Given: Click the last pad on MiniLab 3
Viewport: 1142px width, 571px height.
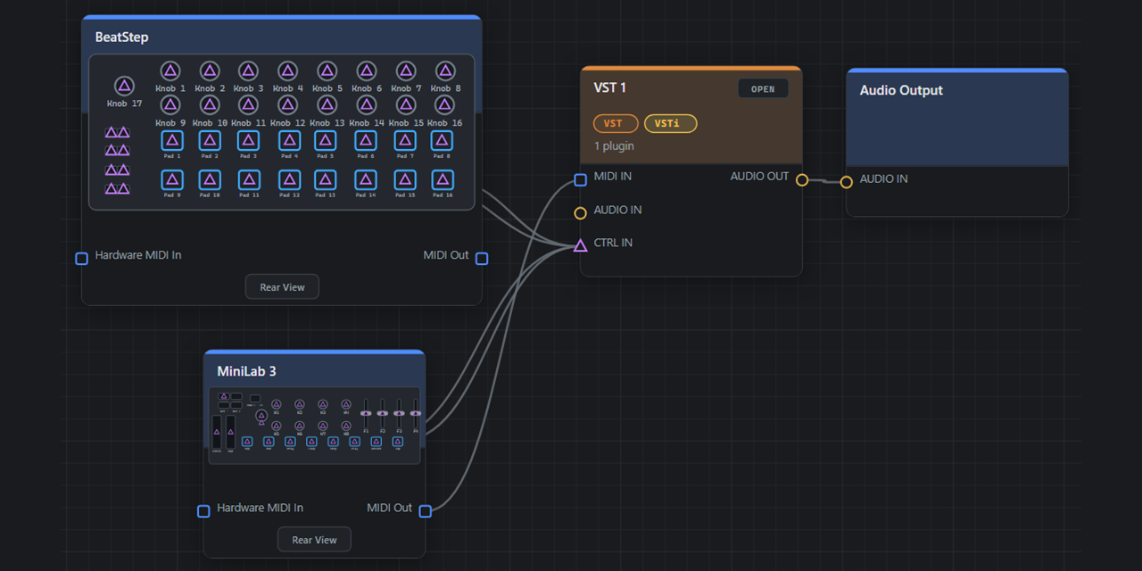Looking at the screenshot, I should point(398,442).
